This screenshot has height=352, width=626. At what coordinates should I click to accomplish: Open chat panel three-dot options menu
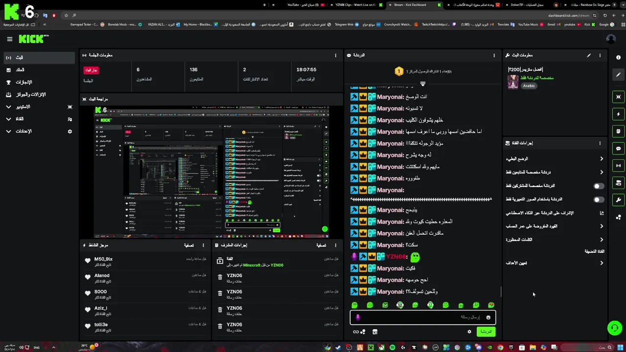(494, 55)
